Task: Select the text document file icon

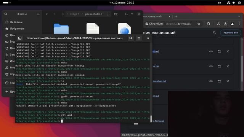Action: 93,29
